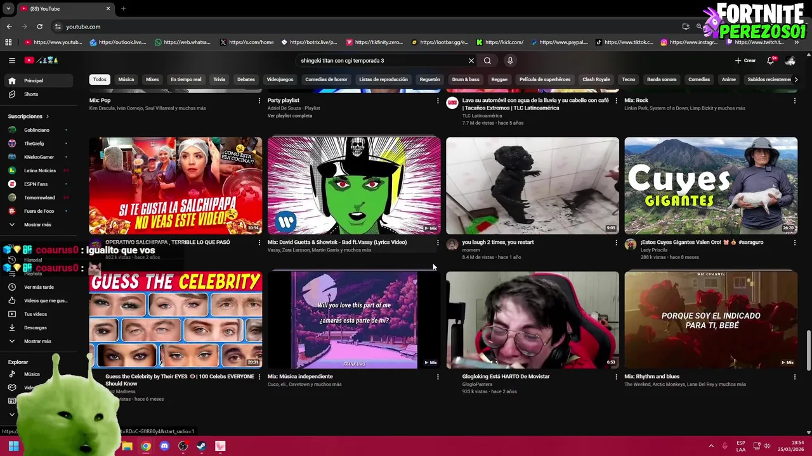This screenshot has height=456, width=812.
Task: Open options for David Guetta mix
Action: (437, 243)
